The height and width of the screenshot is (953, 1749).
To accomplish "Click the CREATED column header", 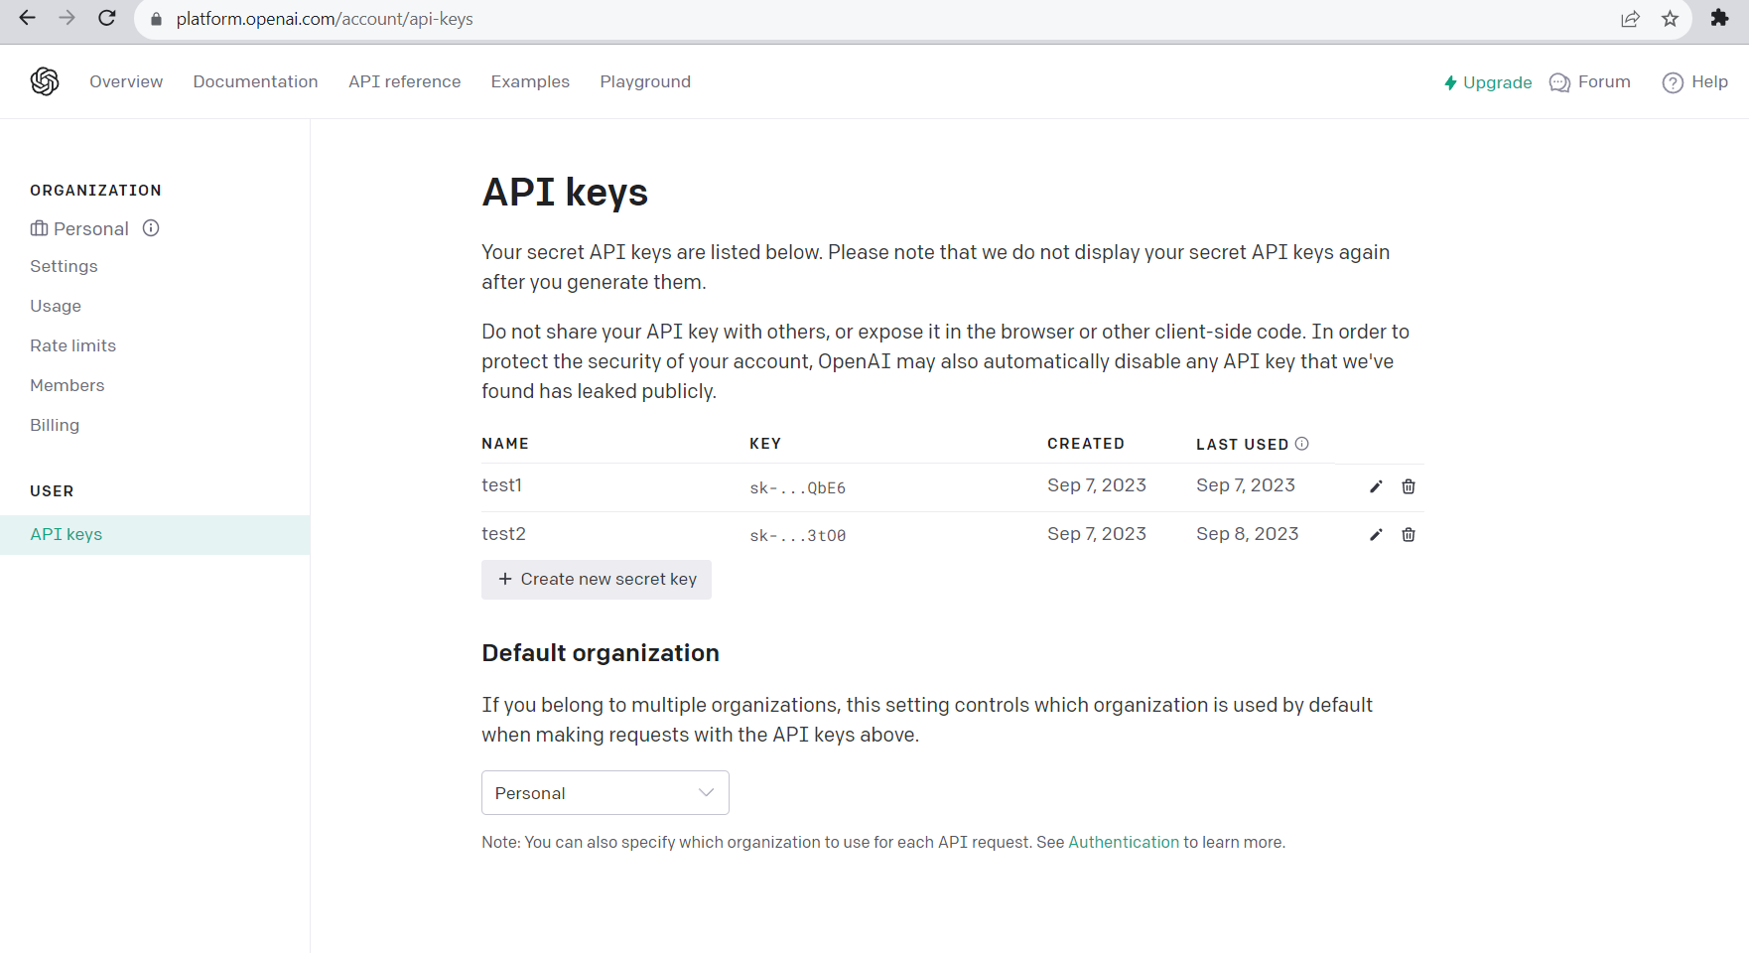I will pos(1085,443).
